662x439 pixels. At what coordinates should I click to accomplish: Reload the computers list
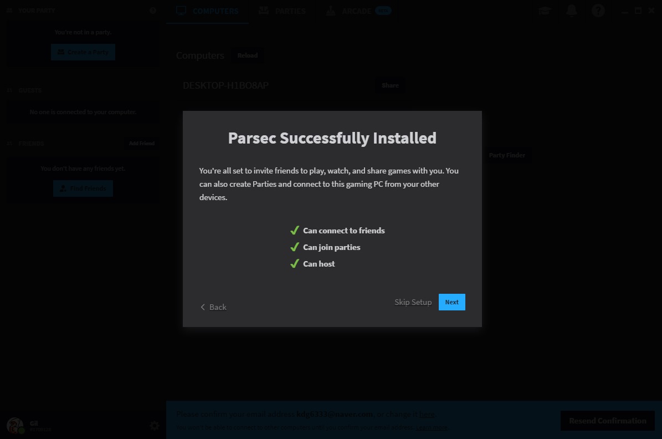(x=248, y=55)
